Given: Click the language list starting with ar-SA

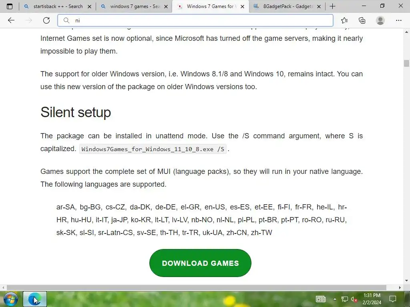Looking at the screenshot, I should [x=202, y=220].
